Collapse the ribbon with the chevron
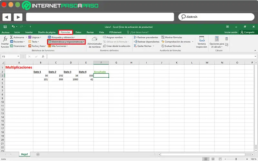The image size is (258, 161). coord(255,51)
